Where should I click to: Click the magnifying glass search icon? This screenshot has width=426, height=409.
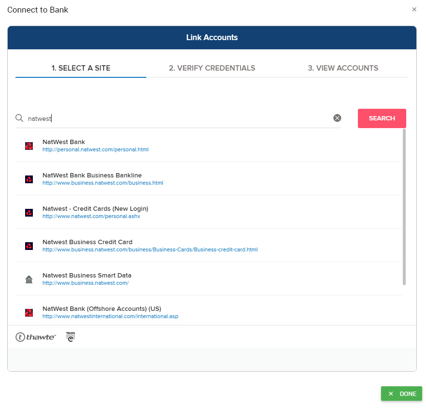click(x=19, y=118)
